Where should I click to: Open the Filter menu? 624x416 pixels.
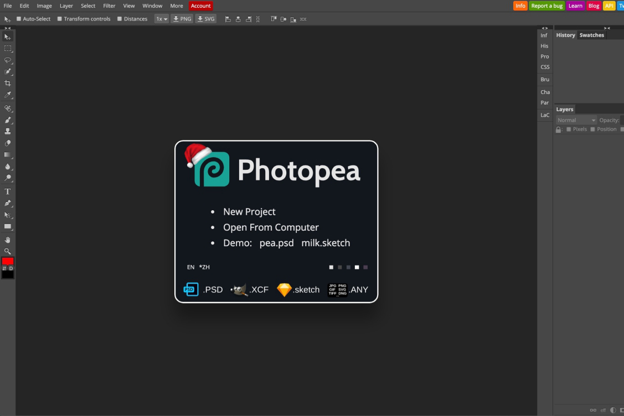click(x=109, y=6)
